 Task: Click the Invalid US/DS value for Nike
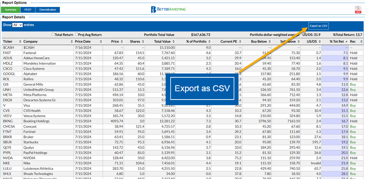point(316,163)
